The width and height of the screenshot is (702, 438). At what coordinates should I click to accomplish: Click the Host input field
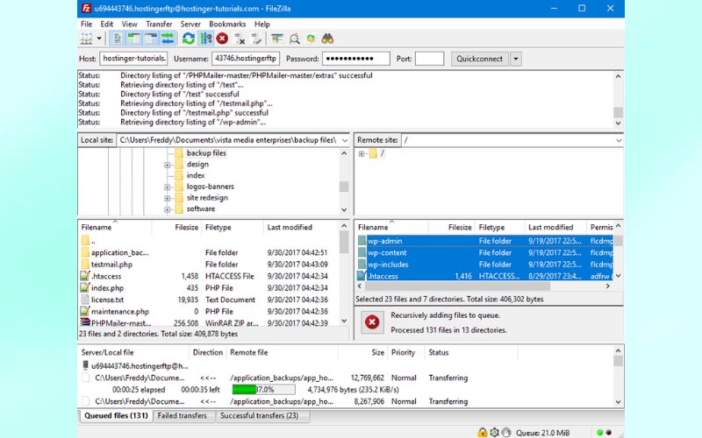[x=134, y=59]
